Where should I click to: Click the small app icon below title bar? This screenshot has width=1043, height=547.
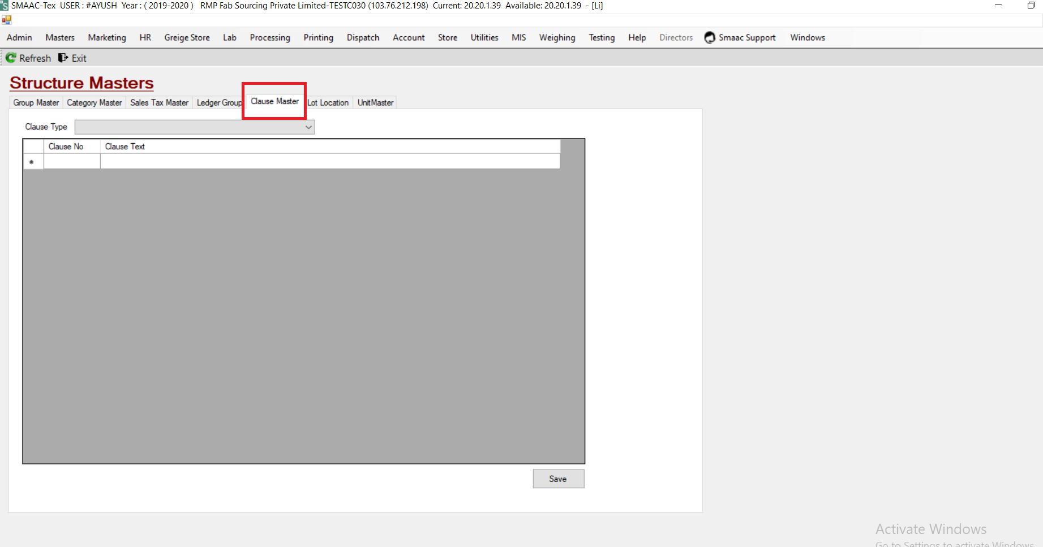coord(7,20)
